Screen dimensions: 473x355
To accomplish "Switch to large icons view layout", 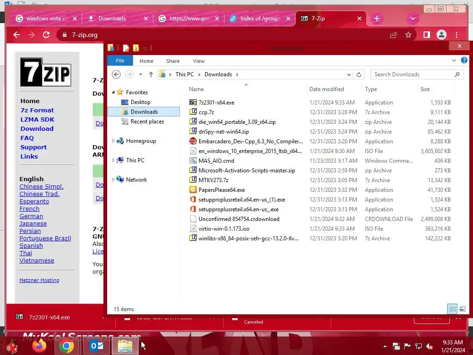I will pyautogui.click(x=462, y=309).
